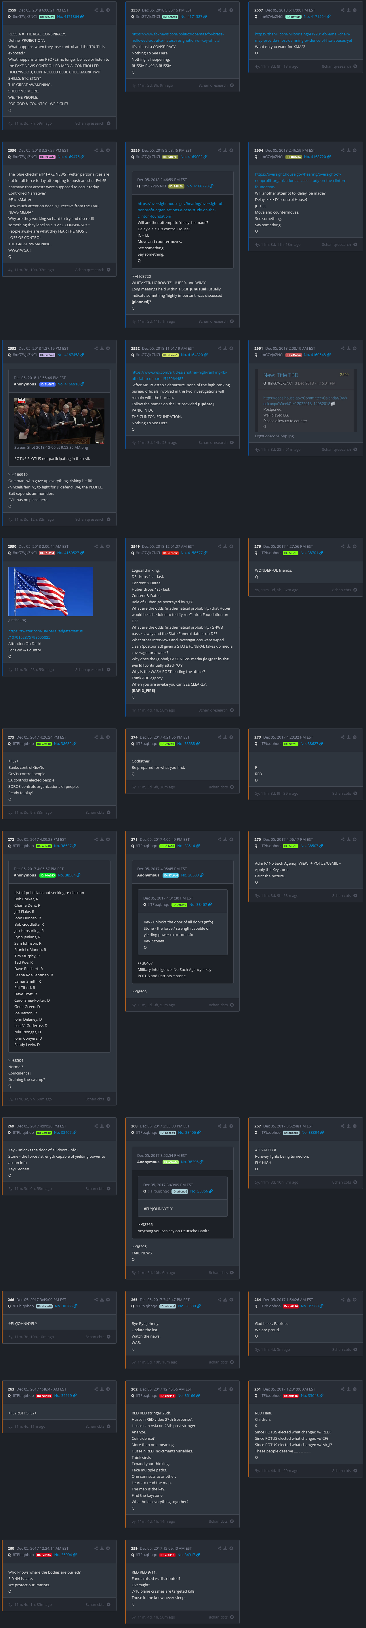Click 'RED RED 9/11.' text in post 259

144,1572
